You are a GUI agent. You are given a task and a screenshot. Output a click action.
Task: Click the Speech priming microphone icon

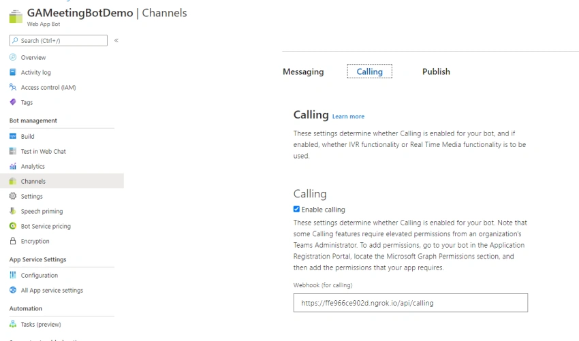coord(13,211)
